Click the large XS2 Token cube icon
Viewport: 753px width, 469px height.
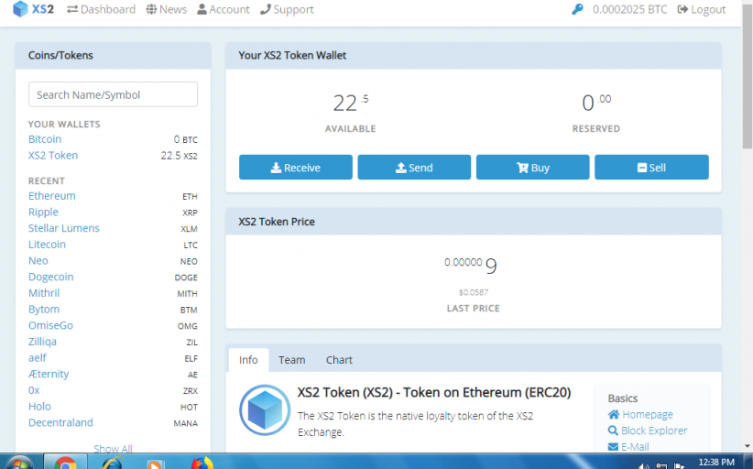(265, 410)
